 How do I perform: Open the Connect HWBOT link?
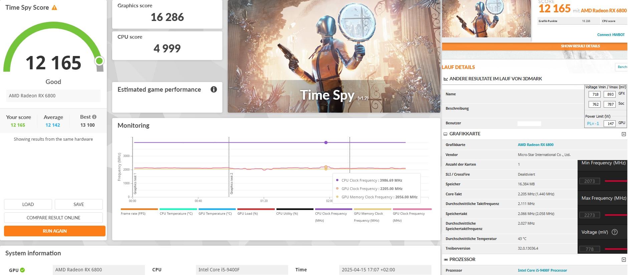(x=611, y=35)
